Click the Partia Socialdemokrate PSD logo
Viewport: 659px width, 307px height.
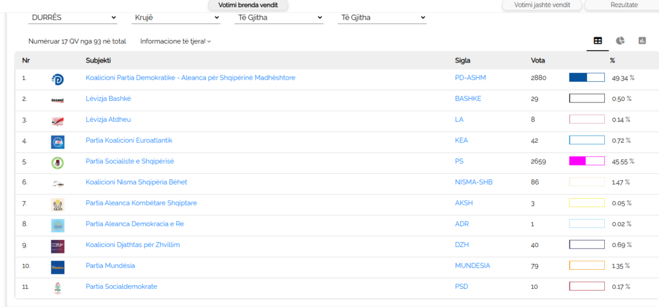[x=57, y=287]
